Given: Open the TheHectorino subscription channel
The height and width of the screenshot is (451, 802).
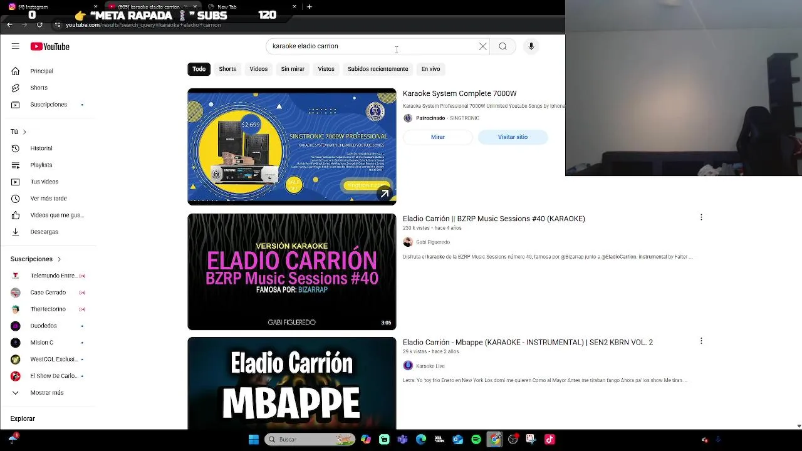Looking at the screenshot, I should coord(48,309).
